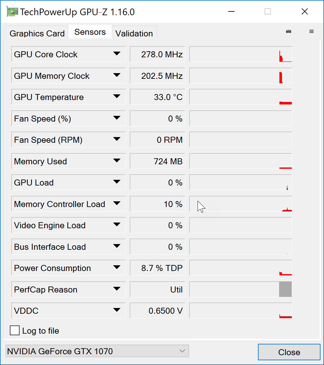Viewport: 324px width, 365px height.
Task: Enable the Log to file checkbox
Action: click(x=15, y=330)
